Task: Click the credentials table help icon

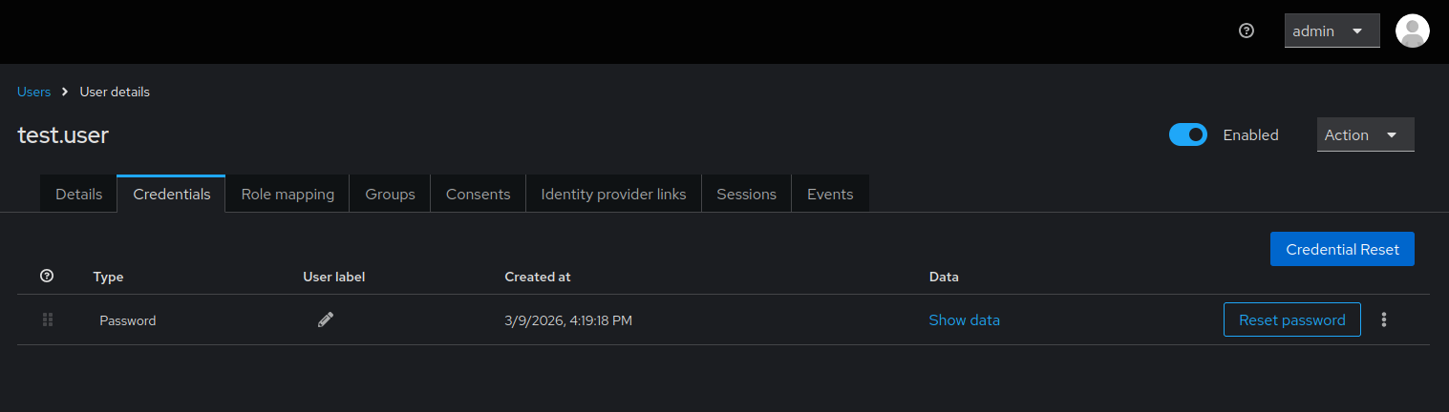Action: (47, 277)
